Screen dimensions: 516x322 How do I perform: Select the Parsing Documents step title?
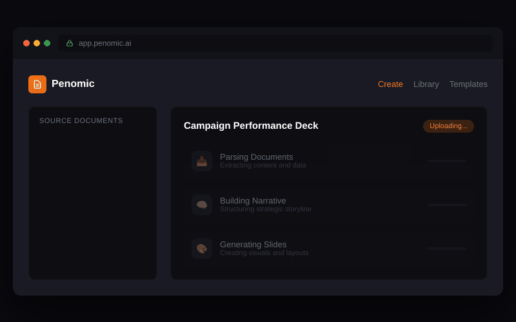256,156
